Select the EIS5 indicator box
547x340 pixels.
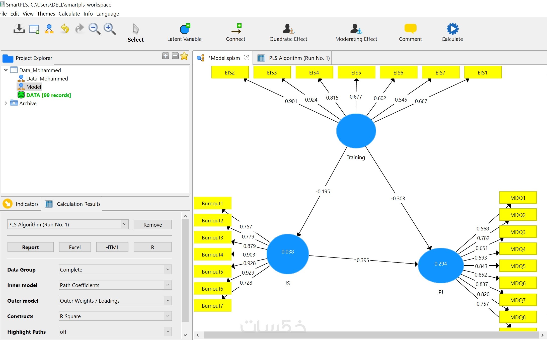(356, 72)
